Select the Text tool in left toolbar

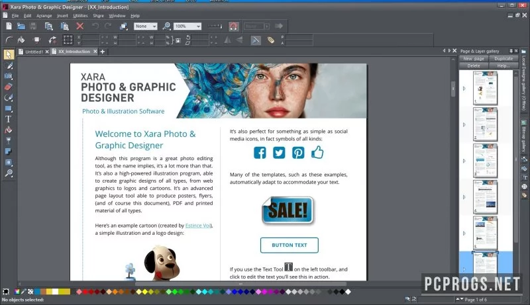pyautogui.click(x=9, y=119)
